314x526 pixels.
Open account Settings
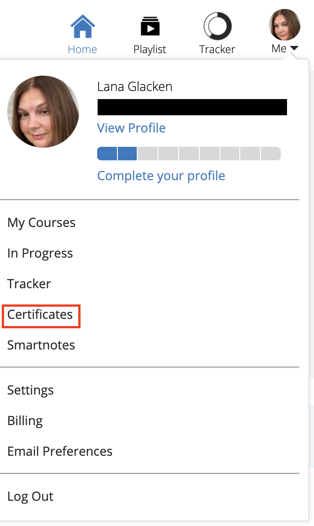[31, 390]
